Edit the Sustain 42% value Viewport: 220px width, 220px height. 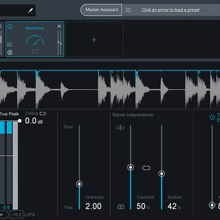pyautogui.click(x=174, y=206)
